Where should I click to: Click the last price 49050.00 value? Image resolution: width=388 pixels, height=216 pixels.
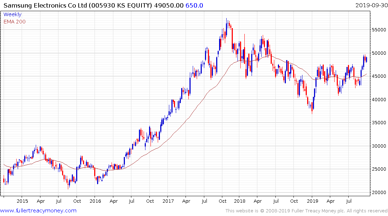click(169, 5)
